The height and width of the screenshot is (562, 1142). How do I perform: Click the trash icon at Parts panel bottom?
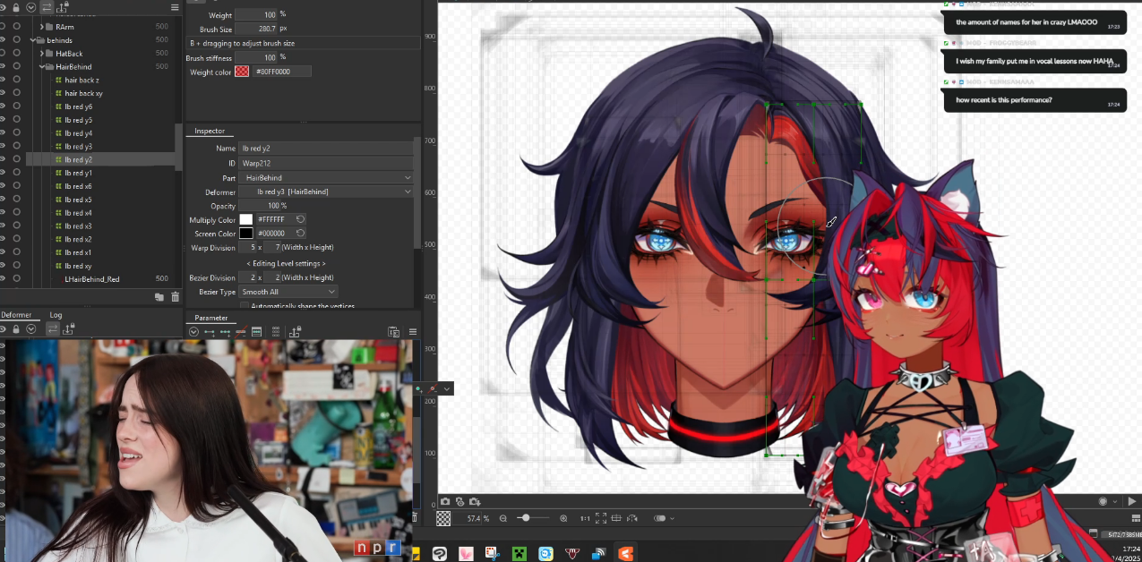tap(175, 296)
